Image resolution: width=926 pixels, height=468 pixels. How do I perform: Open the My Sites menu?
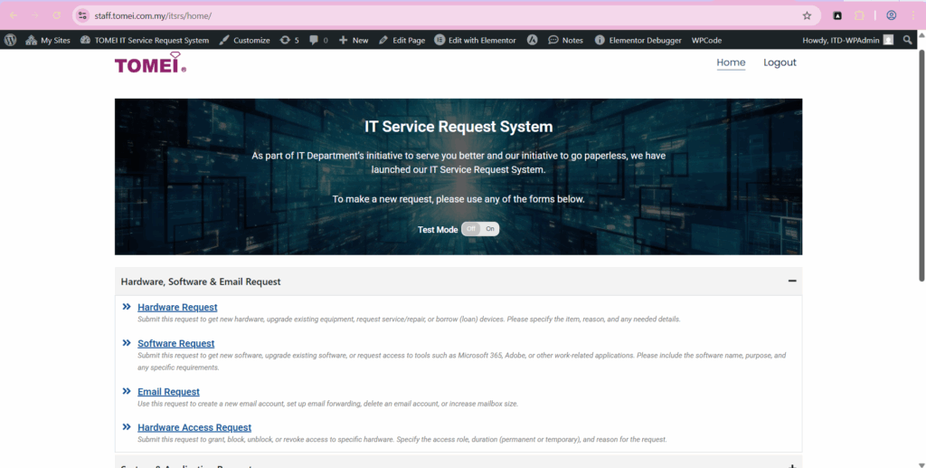tap(48, 40)
